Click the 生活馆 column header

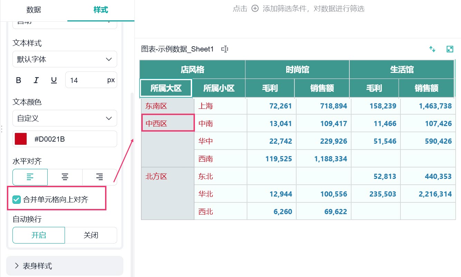coord(402,70)
